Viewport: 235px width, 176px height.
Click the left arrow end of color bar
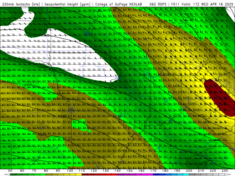(x=7, y=175)
